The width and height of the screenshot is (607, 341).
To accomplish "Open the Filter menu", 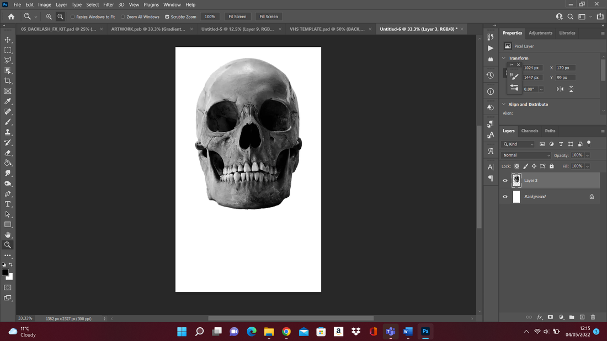I will [108, 4].
